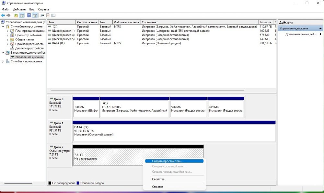Viewport: 324px width, 193px height.
Task: Select Диспетчер устройств in the tree
Action: pos(29,48)
